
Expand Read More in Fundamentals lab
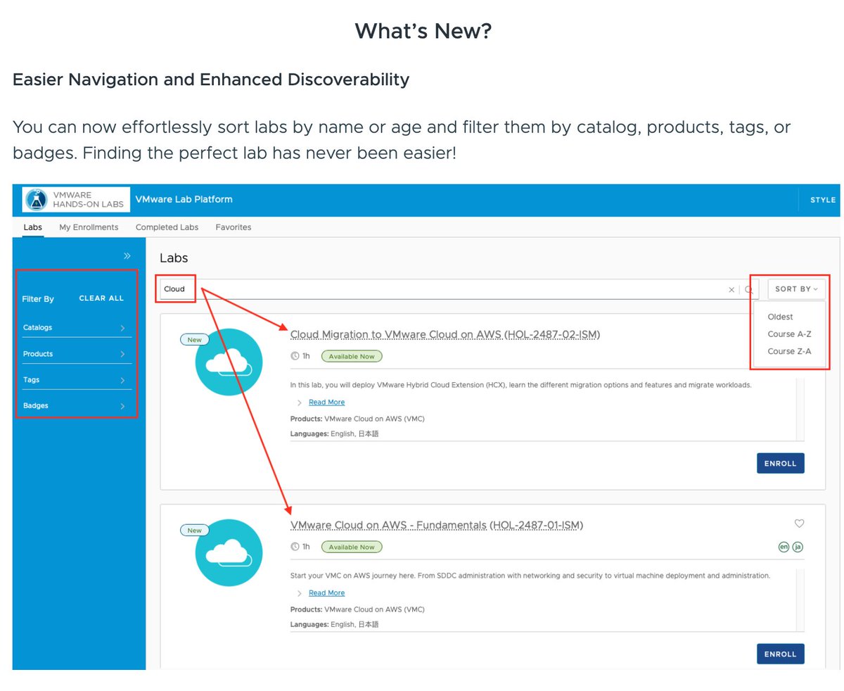tap(326, 592)
